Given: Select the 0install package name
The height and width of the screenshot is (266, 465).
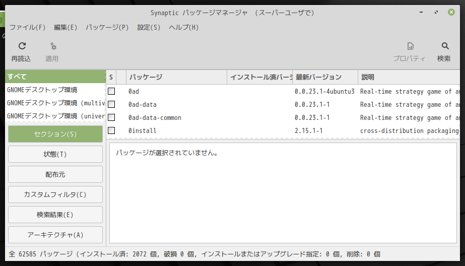Looking at the screenshot, I should [142, 130].
